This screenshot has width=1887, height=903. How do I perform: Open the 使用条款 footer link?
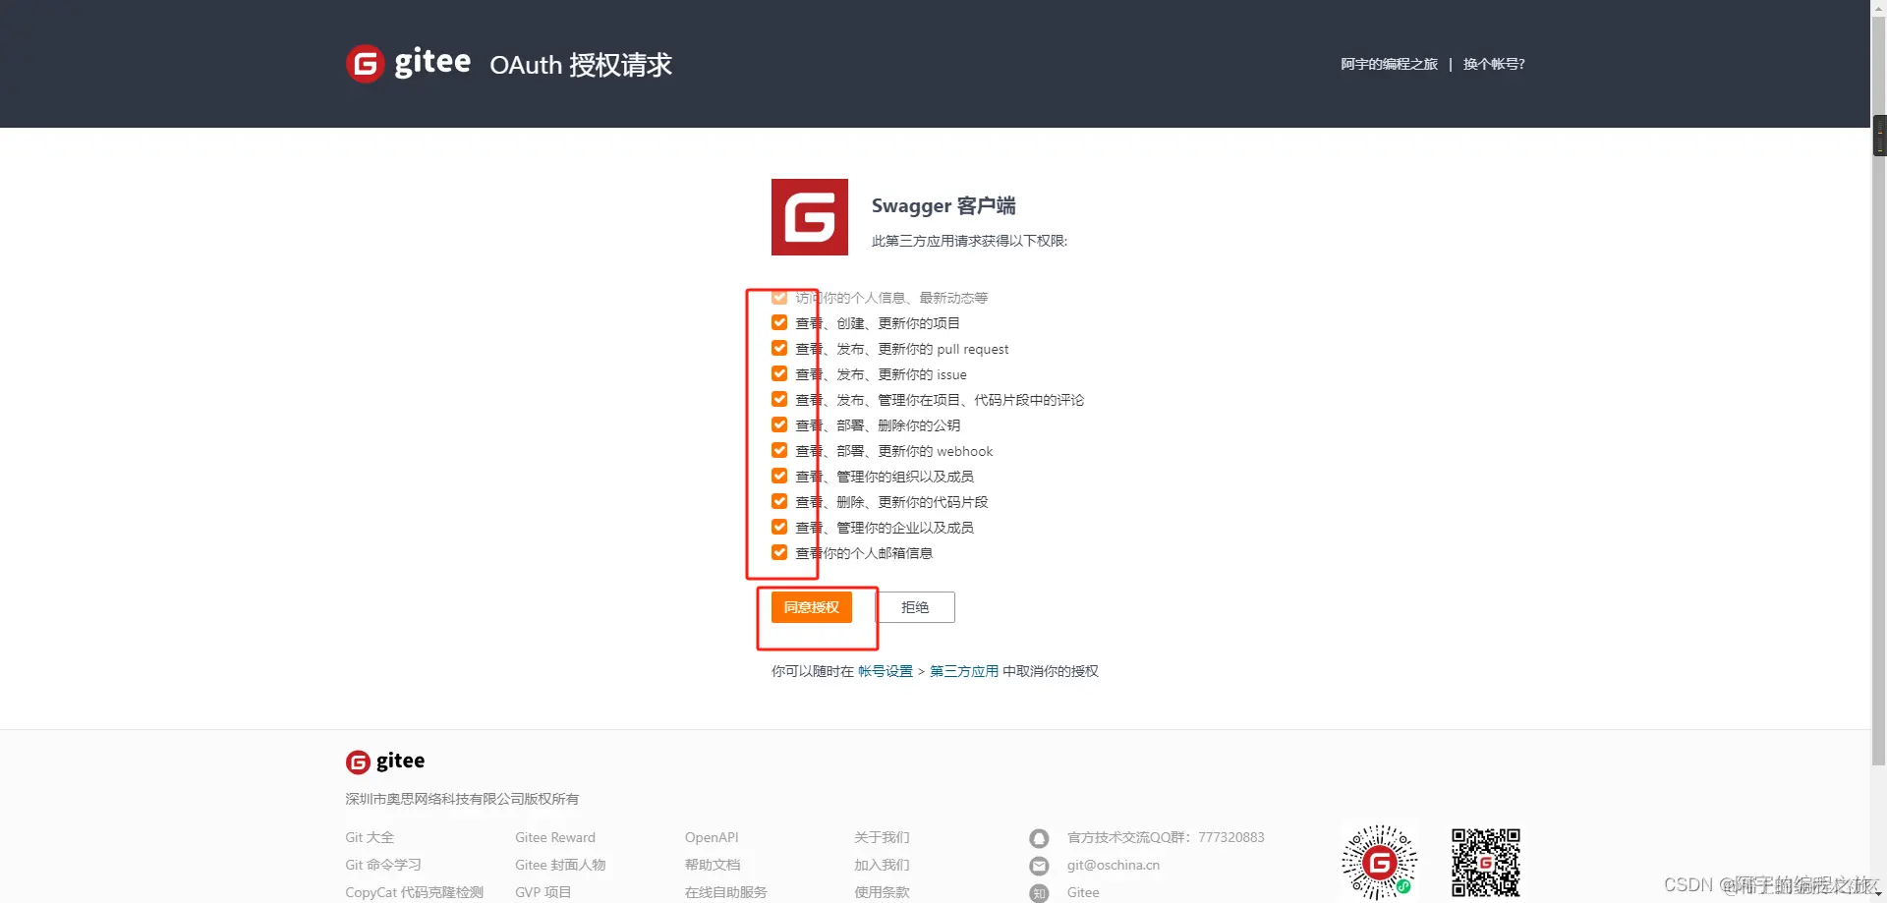click(882, 892)
